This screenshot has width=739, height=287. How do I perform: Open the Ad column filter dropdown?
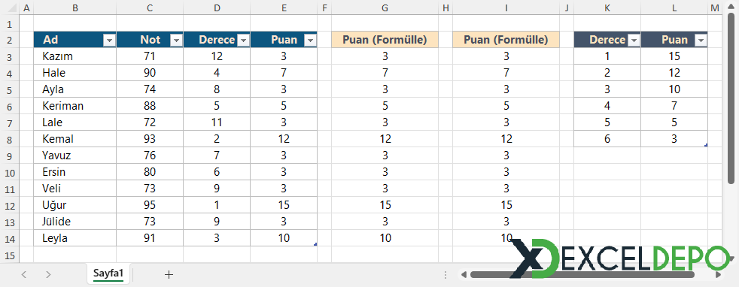coord(109,41)
